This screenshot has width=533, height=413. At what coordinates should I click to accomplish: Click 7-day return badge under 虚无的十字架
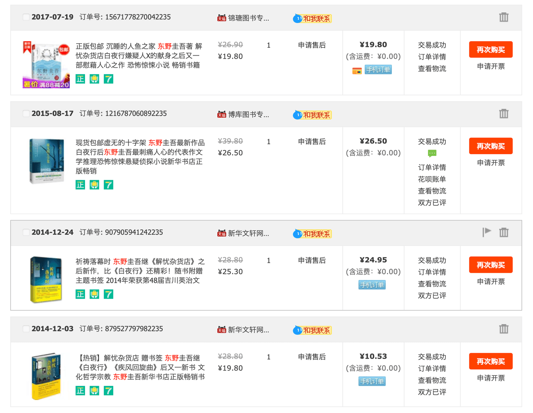[x=109, y=185]
